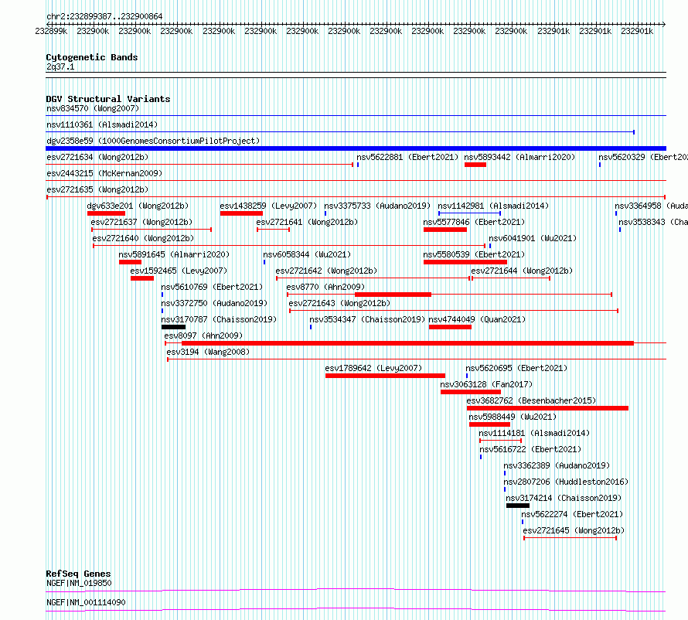Viewport: 688px width, 620px height.
Task: Open the esv2443215 (McKernan2009) variant
Action: tap(104, 173)
